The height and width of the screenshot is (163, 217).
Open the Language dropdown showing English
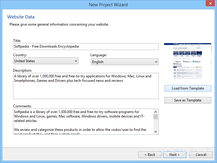pos(125,62)
